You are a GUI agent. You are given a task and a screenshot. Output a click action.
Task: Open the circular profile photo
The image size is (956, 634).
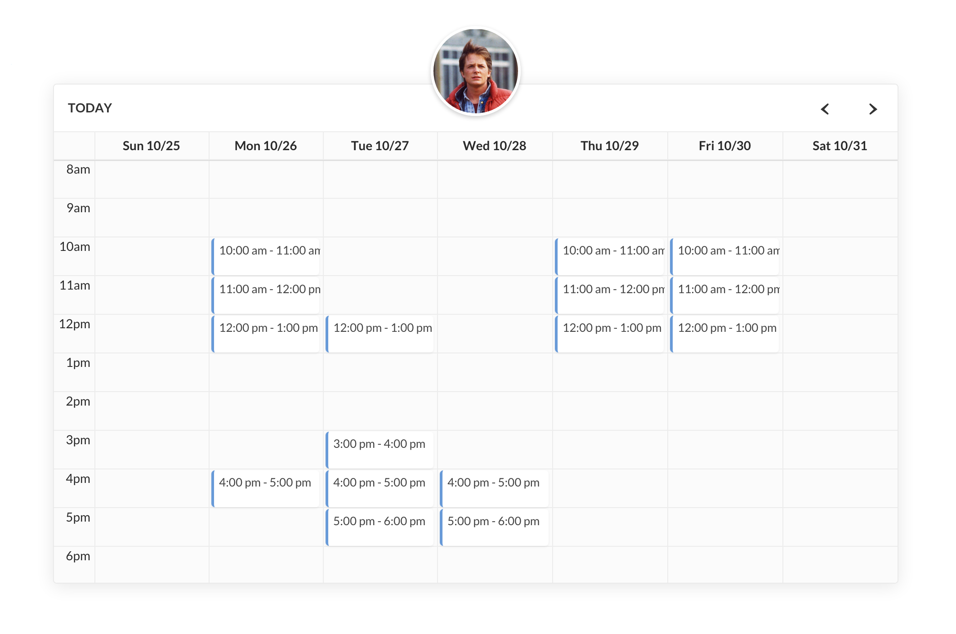pyautogui.click(x=475, y=71)
